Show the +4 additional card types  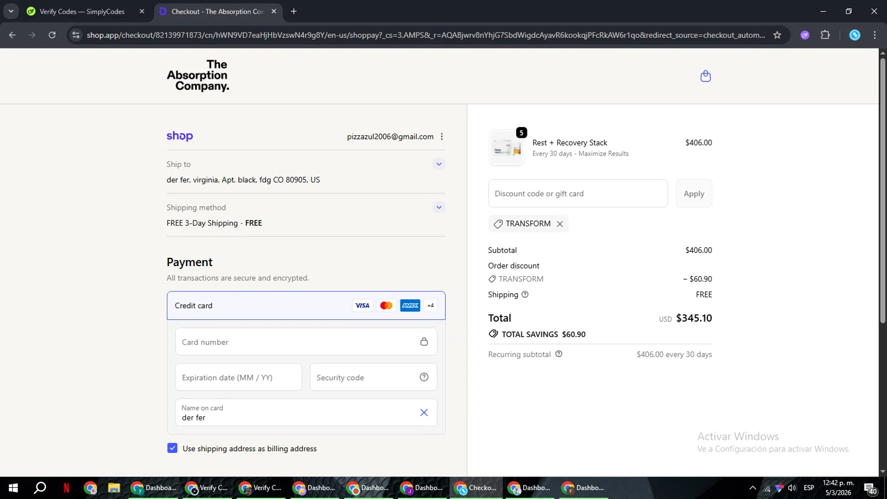click(x=430, y=306)
